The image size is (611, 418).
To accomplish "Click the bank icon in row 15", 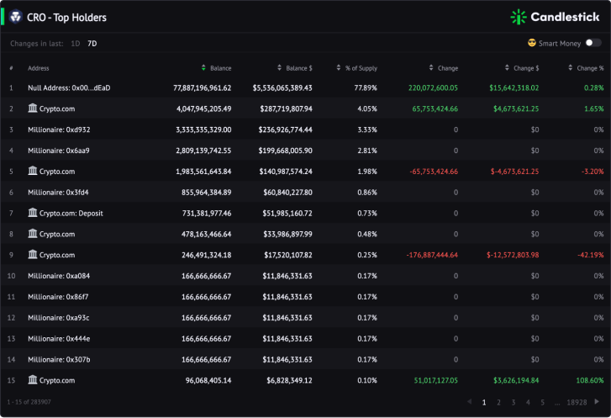I will click(33, 379).
